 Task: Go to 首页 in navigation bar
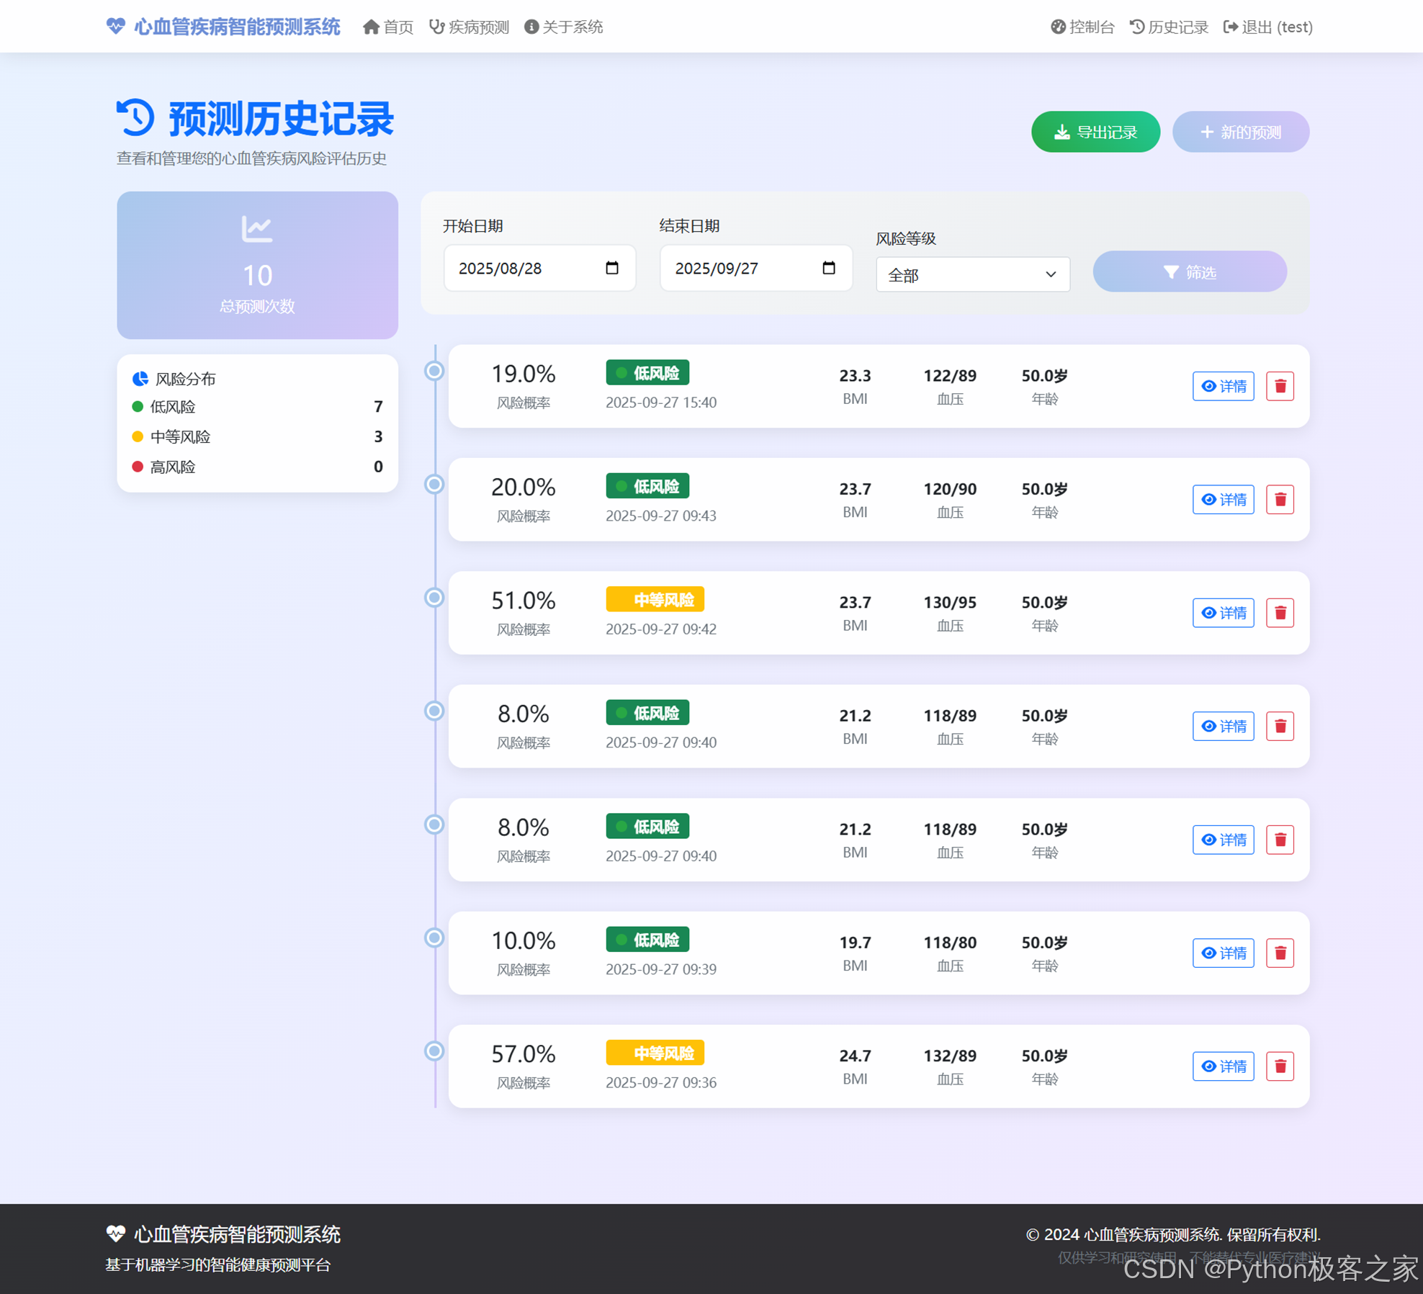388,27
